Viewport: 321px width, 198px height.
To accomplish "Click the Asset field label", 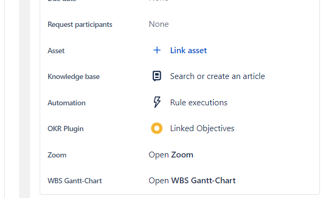I will tap(56, 51).
